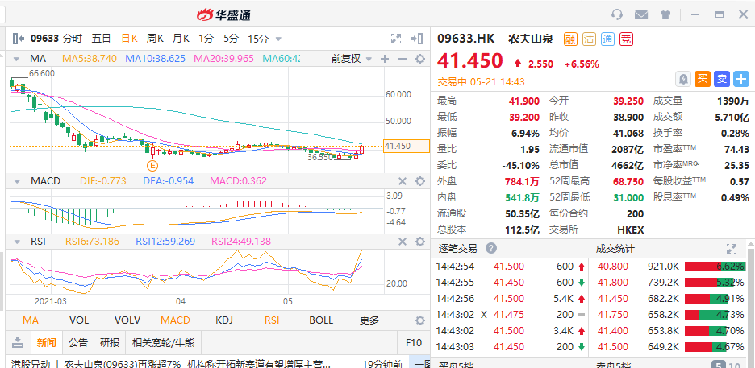This screenshot has width=755, height=368.
Task: Click the 买 buy button
Action: click(x=703, y=79)
